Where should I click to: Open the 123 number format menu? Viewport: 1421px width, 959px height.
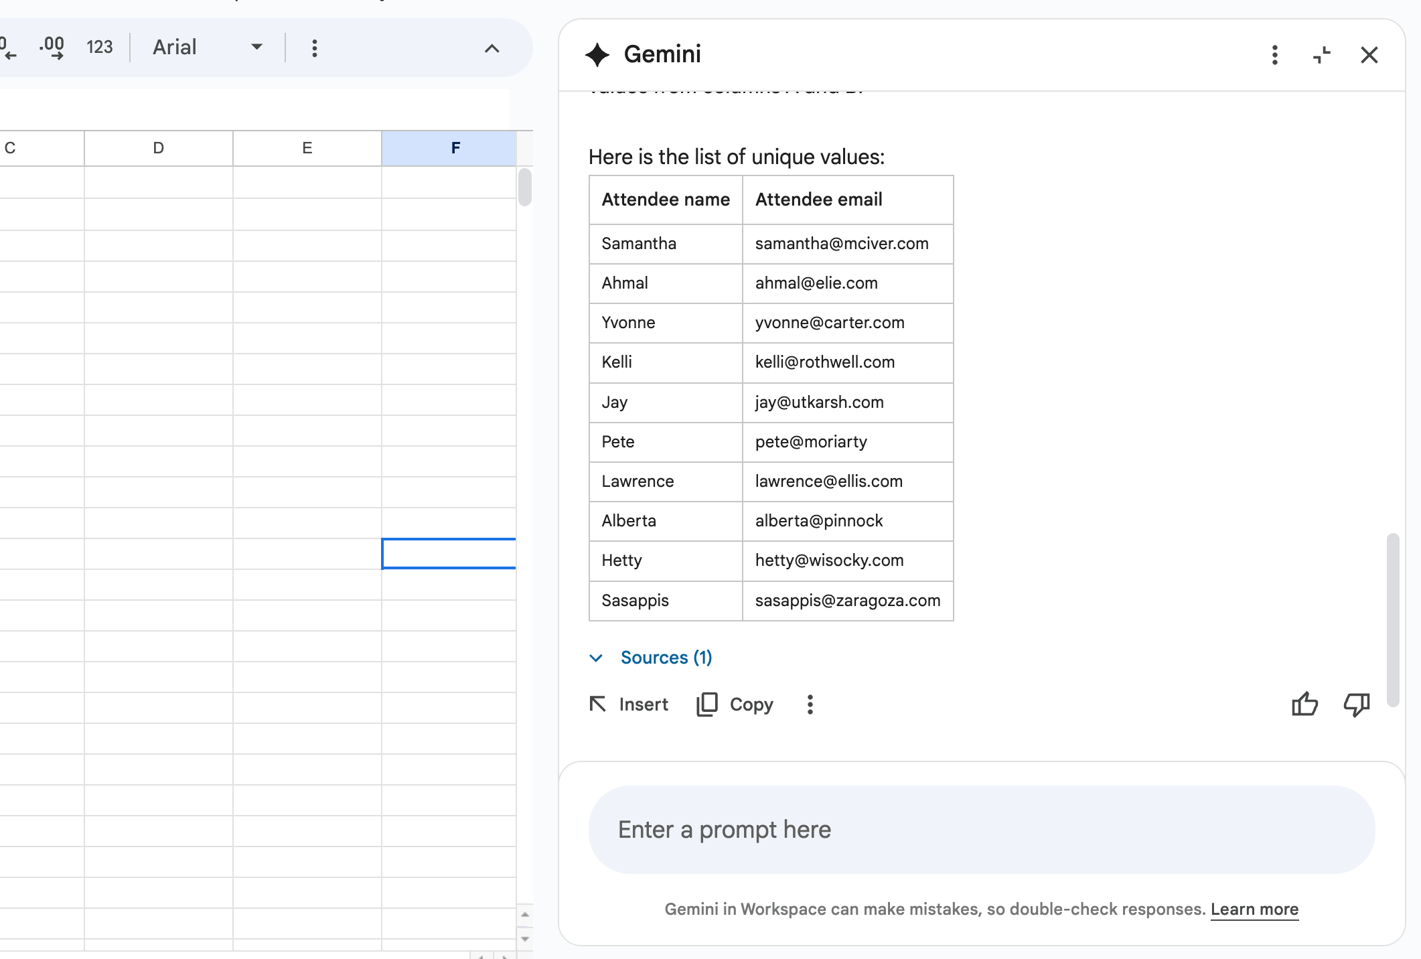(99, 48)
